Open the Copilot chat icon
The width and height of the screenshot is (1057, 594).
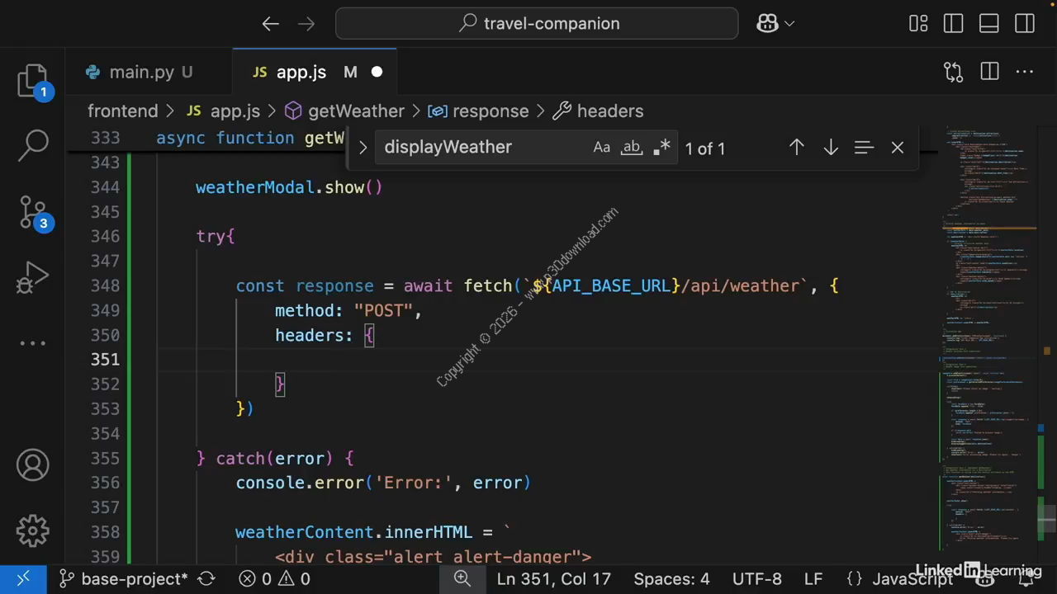point(767,23)
